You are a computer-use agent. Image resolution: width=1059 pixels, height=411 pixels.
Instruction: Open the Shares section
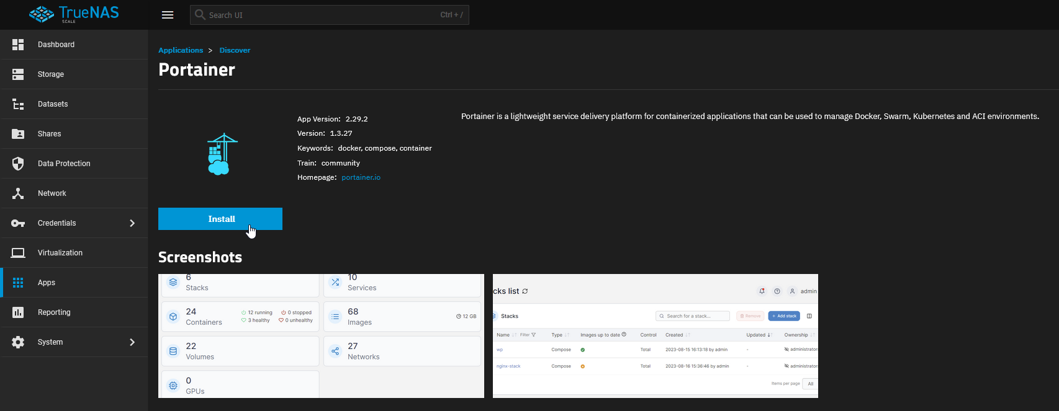(74, 134)
